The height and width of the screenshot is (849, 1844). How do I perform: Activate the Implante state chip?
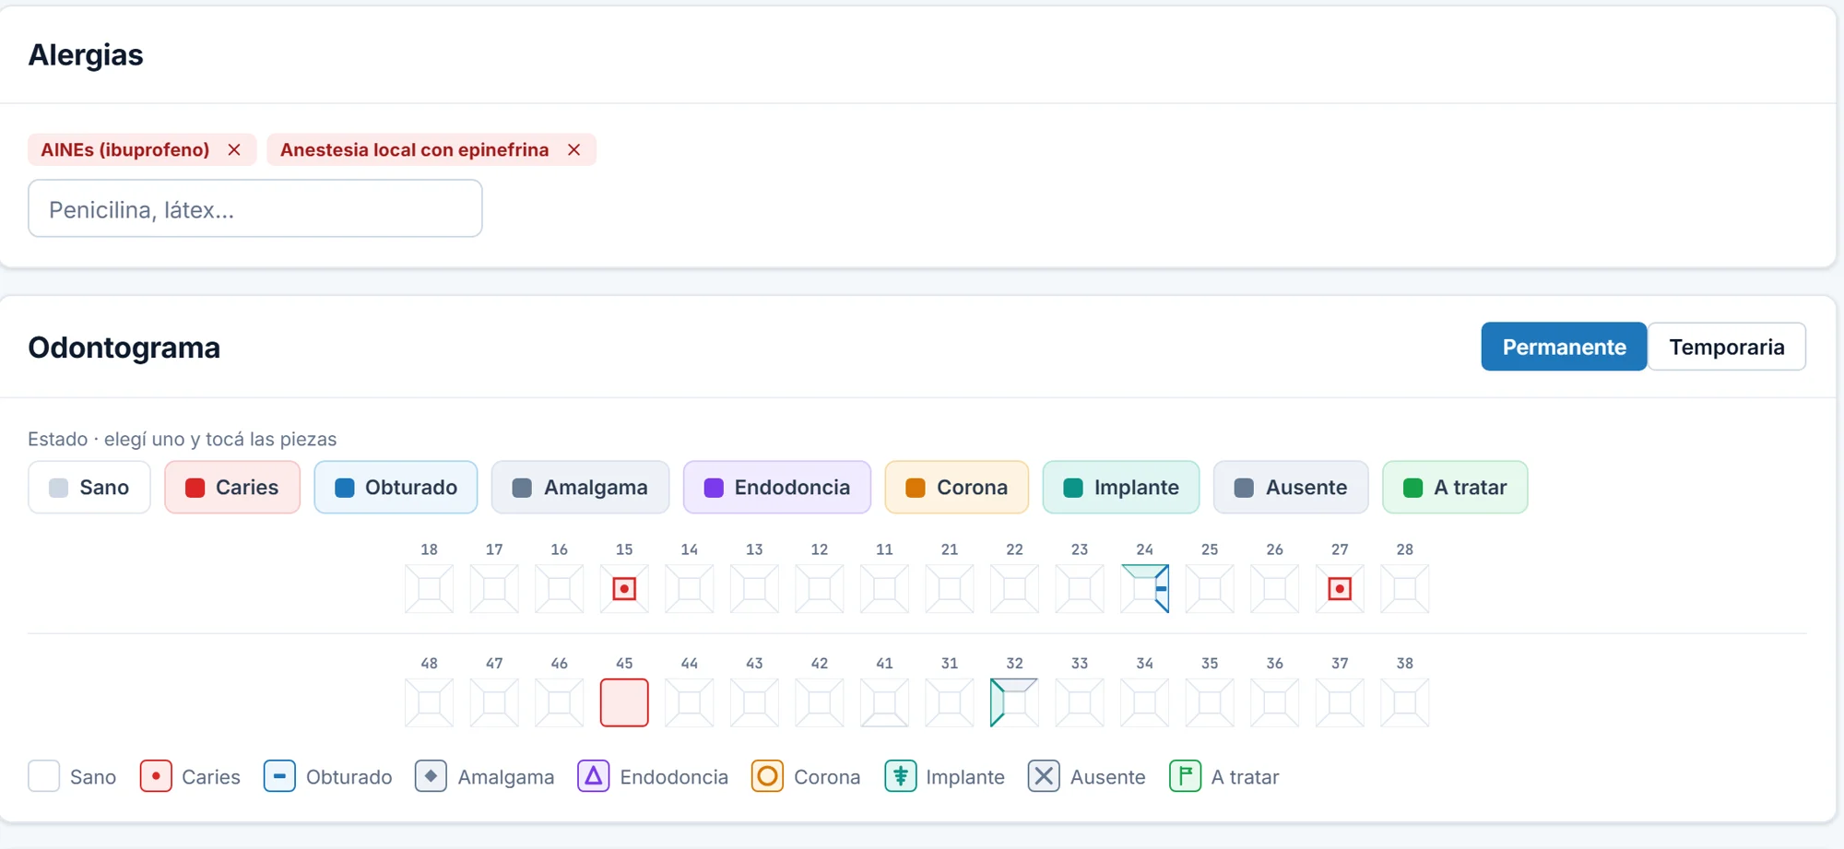tap(1120, 487)
